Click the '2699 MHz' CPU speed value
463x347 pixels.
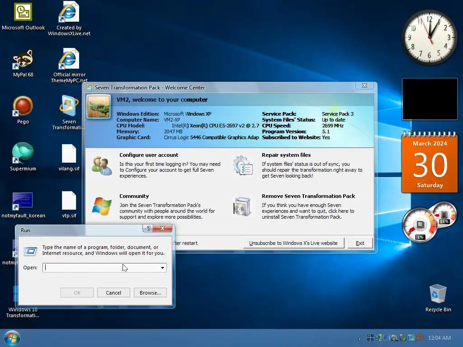332,126
